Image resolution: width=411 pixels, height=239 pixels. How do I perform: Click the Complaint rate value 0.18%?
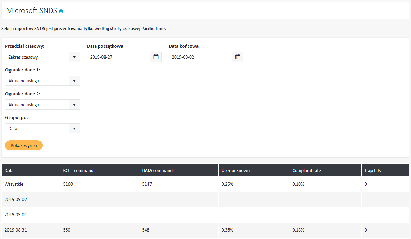click(298, 230)
